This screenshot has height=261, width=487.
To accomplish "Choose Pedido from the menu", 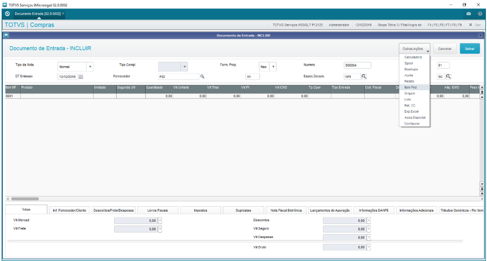I will (x=414, y=82).
